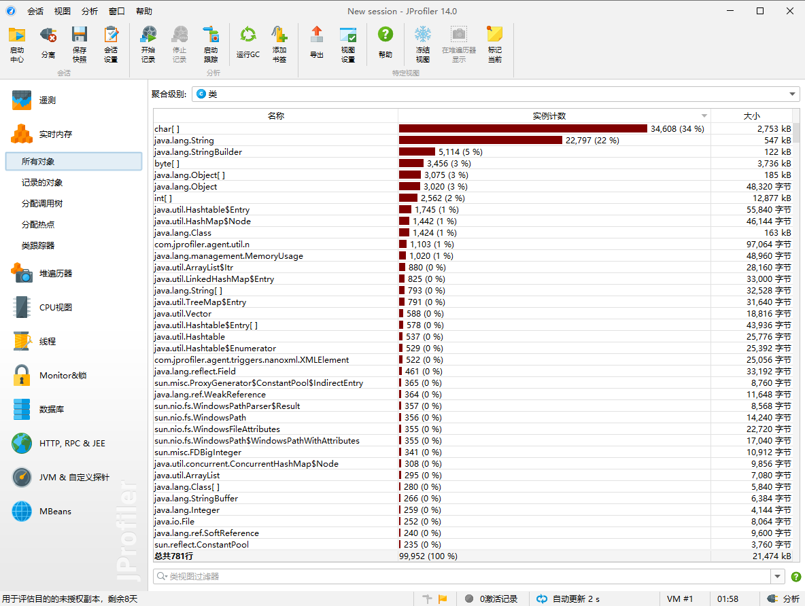Image resolution: width=805 pixels, height=606 pixels.
Task: Open the 分析 menu
Action: point(89,12)
